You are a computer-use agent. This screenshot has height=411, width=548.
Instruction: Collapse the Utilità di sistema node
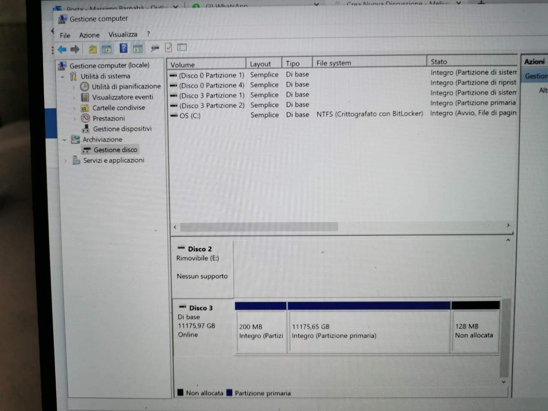pos(63,77)
